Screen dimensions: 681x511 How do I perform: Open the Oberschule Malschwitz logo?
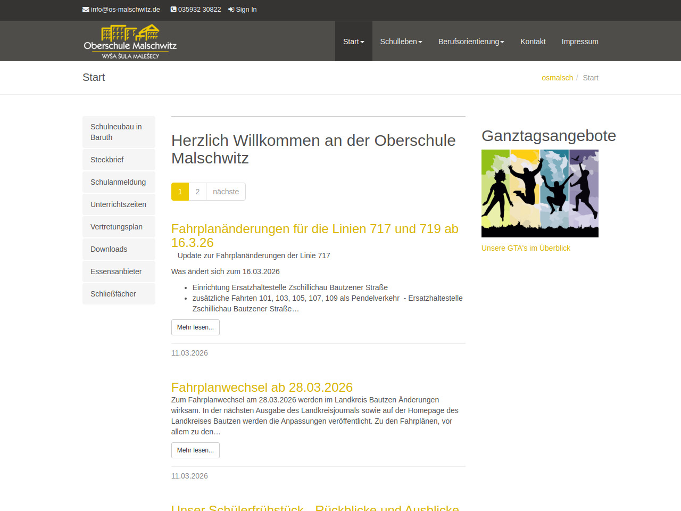(130, 42)
